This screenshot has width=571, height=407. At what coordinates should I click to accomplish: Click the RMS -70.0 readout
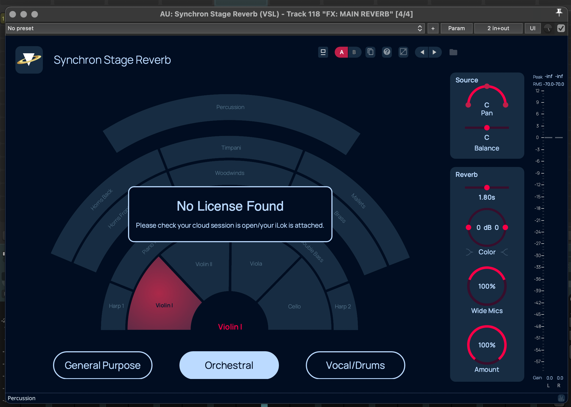click(554, 84)
